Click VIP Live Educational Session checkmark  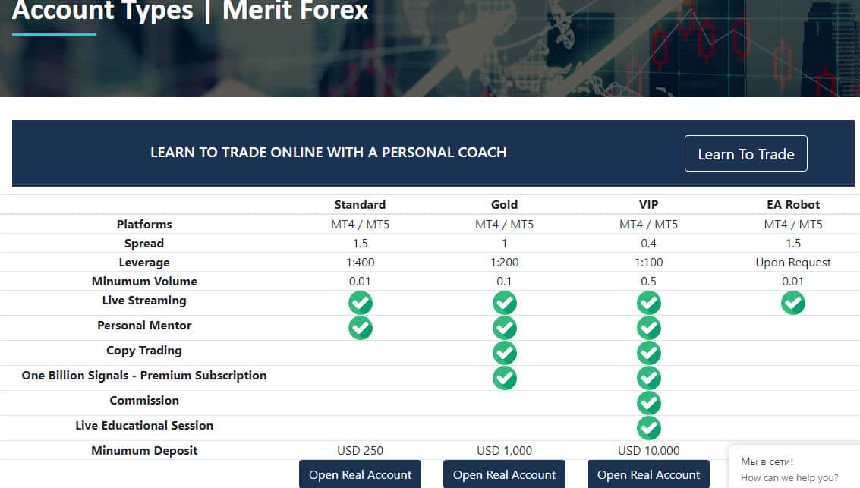(649, 428)
